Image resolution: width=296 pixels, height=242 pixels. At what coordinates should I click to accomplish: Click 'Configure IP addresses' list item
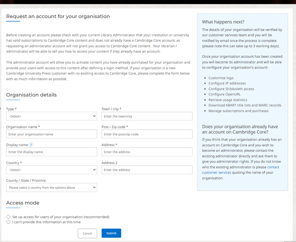click(x=227, y=83)
